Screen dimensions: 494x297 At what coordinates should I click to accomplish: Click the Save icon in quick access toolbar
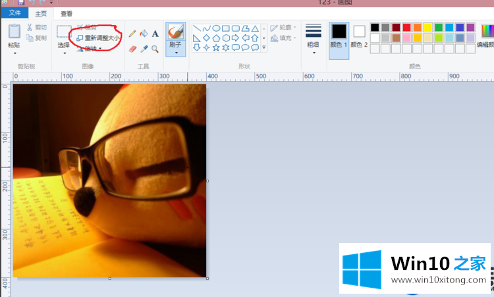point(21,2)
